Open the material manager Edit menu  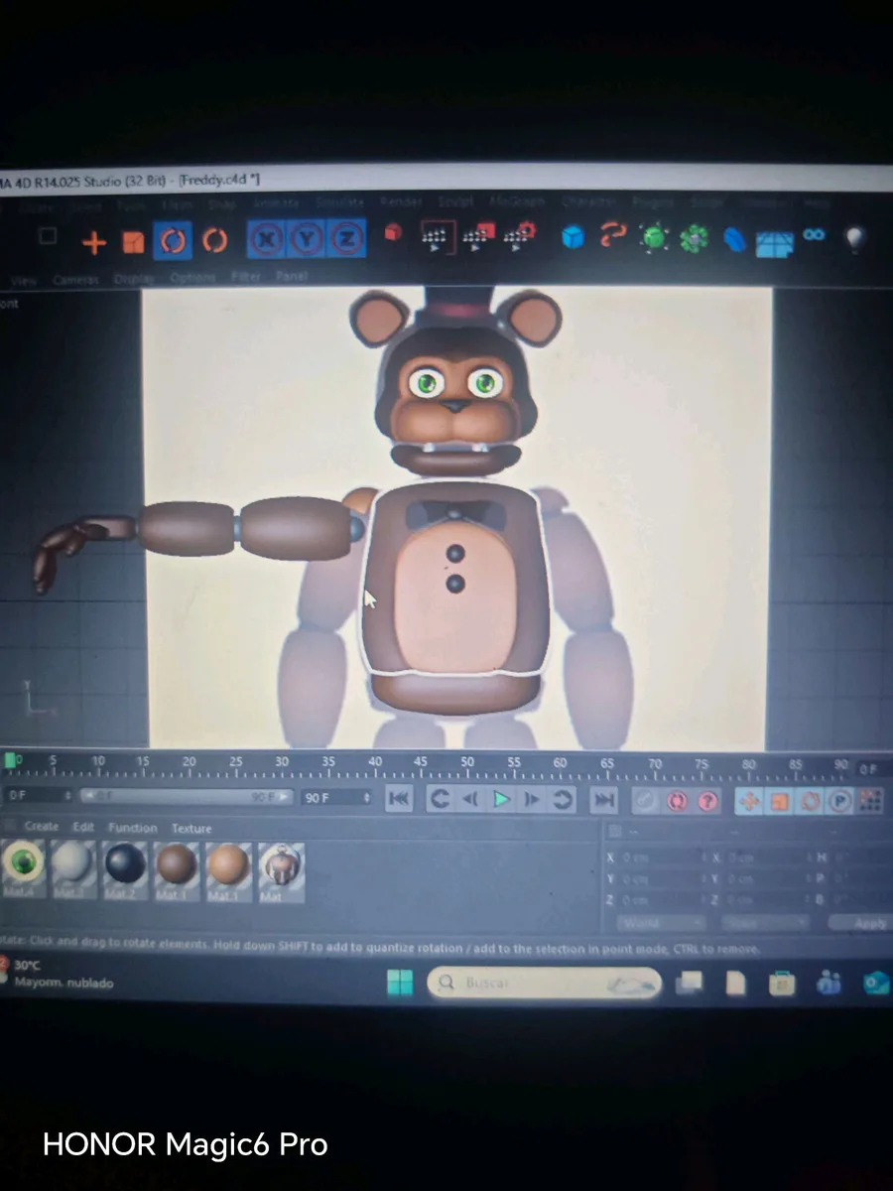tap(83, 827)
